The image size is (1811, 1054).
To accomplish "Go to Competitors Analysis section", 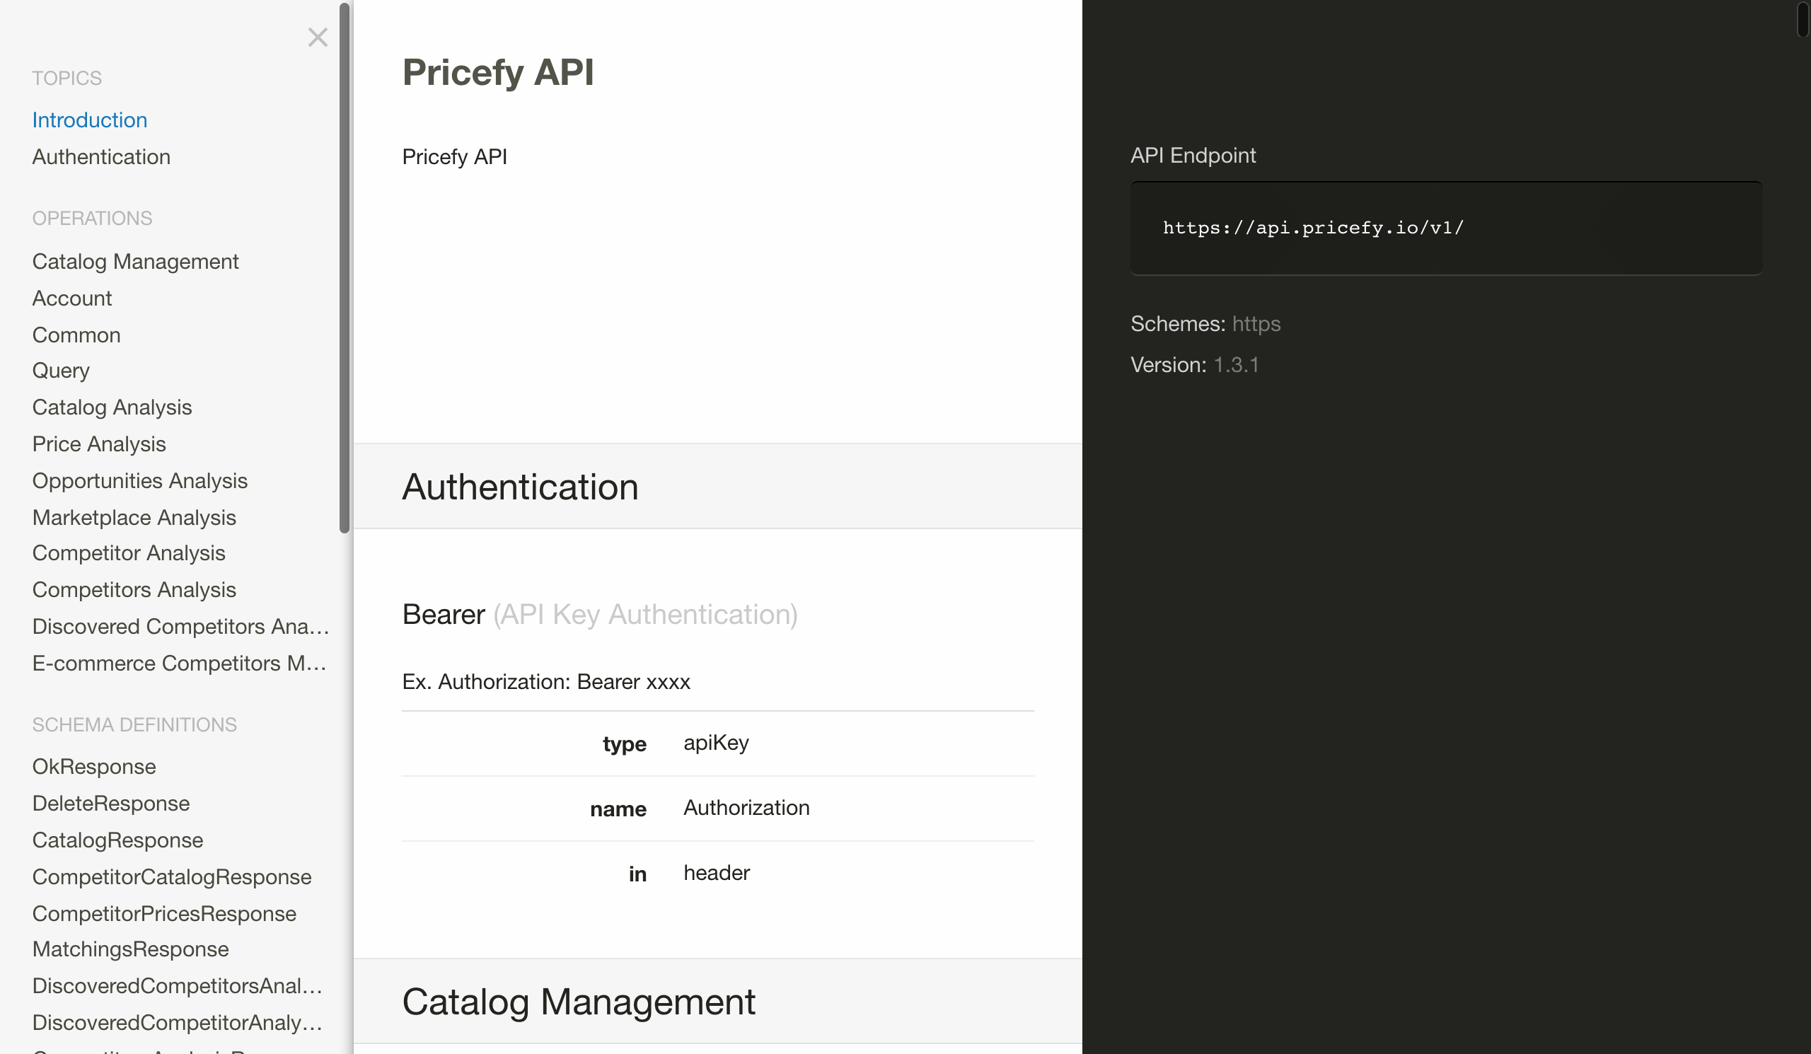I will pos(134,590).
